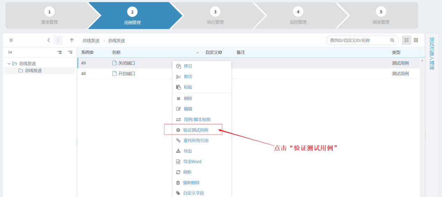Image resolution: width=442 pixels, height=197 pixels.
Task: Sort by 名称 column caret
Action: pyautogui.click(x=197, y=53)
